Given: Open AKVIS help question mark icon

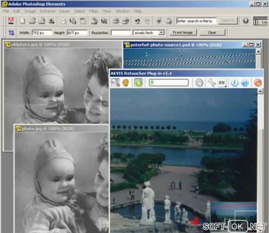Looking at the screenshot, I should 245,83.
